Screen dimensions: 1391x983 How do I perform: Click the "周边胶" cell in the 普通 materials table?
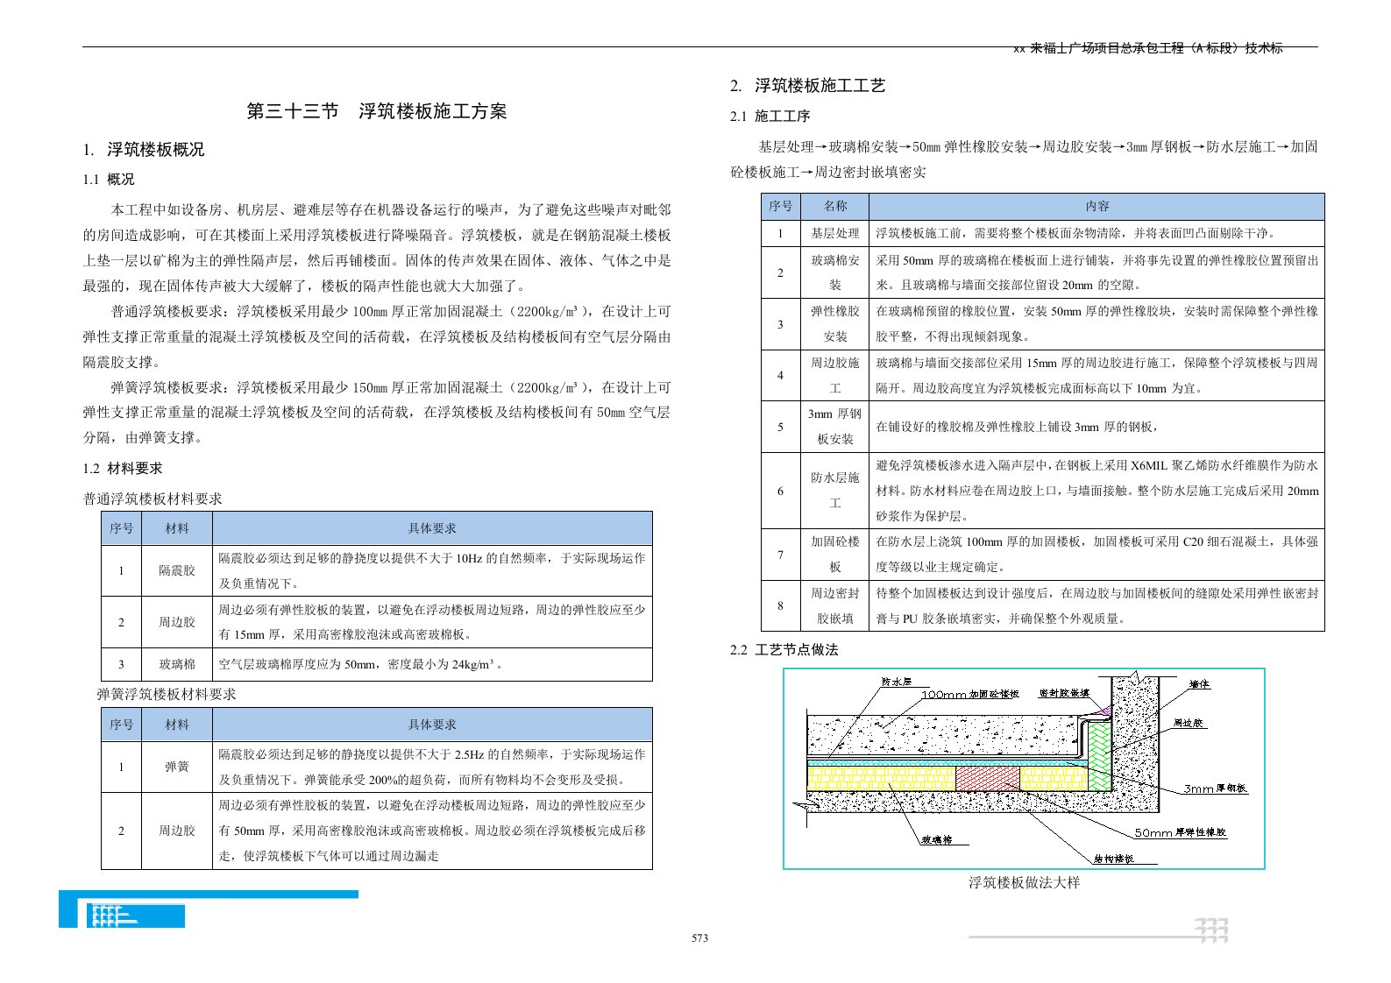point(177,622)
